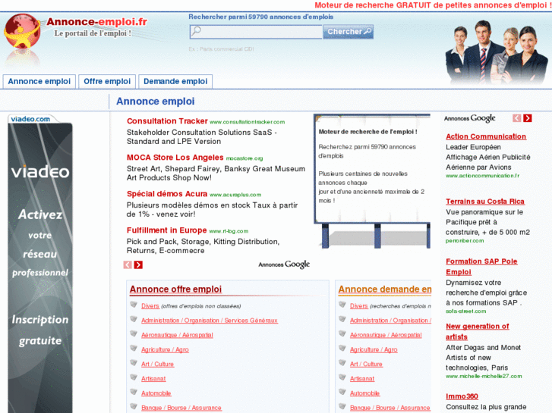Open Aéronautique / Aérospatial in demande list
The image size is (552, 413).
click(386, 335)
